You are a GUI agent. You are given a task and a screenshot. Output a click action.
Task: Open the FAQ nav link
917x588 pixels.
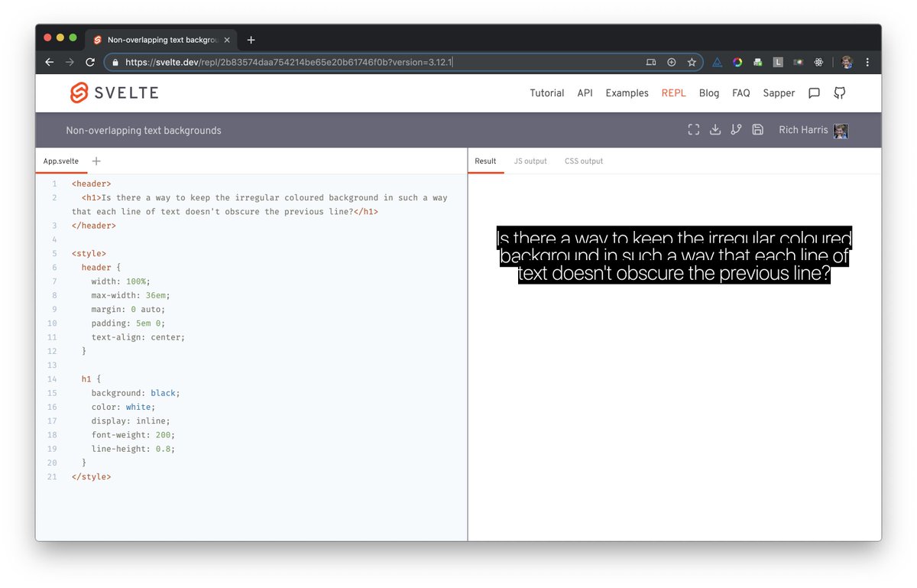(x=741, y=93)
